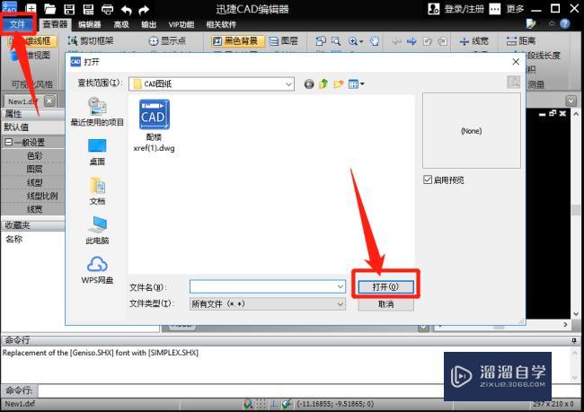Image resolution: width=584 pixels, height=412 pixels.
Task: Click the 登录/注册 link
Action: point(465,9)
